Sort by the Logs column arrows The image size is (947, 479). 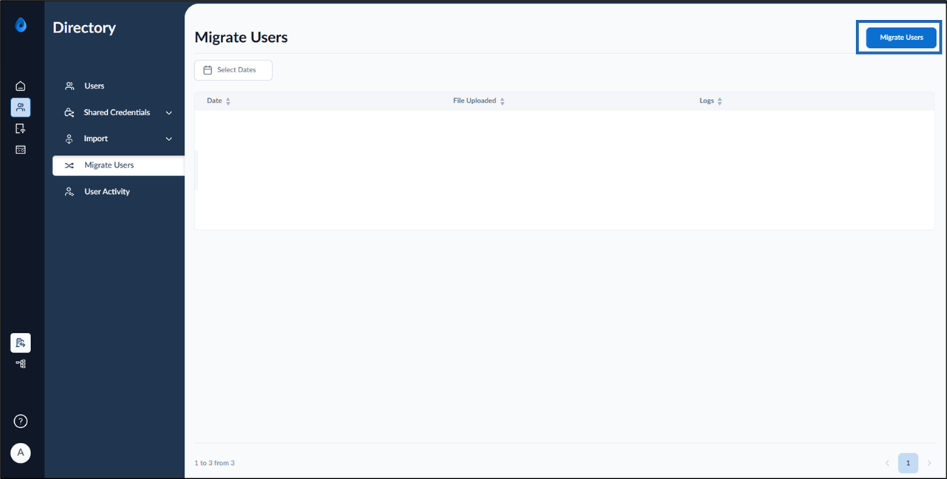720,101
